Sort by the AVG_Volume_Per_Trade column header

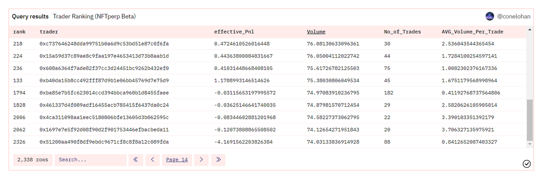tap(472, 32)
